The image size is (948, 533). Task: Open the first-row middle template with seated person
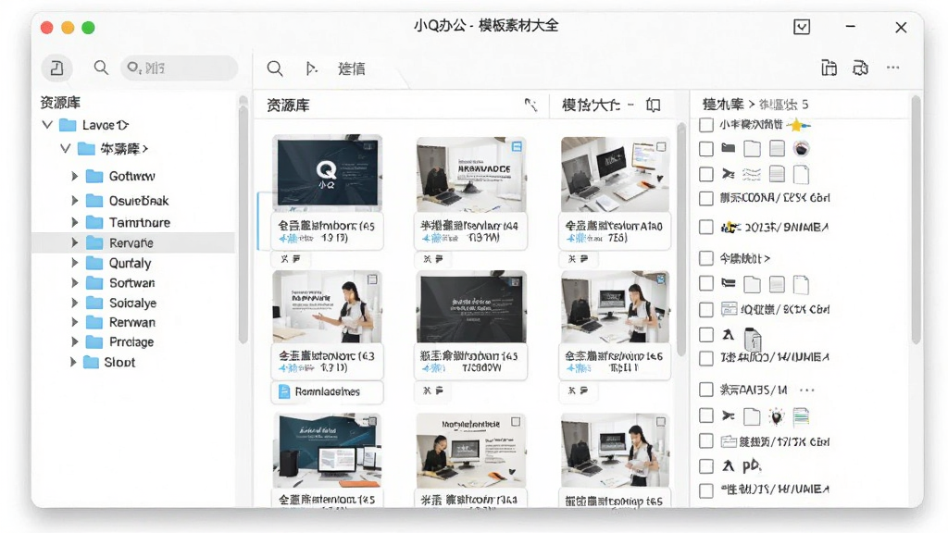pos(471,174)
